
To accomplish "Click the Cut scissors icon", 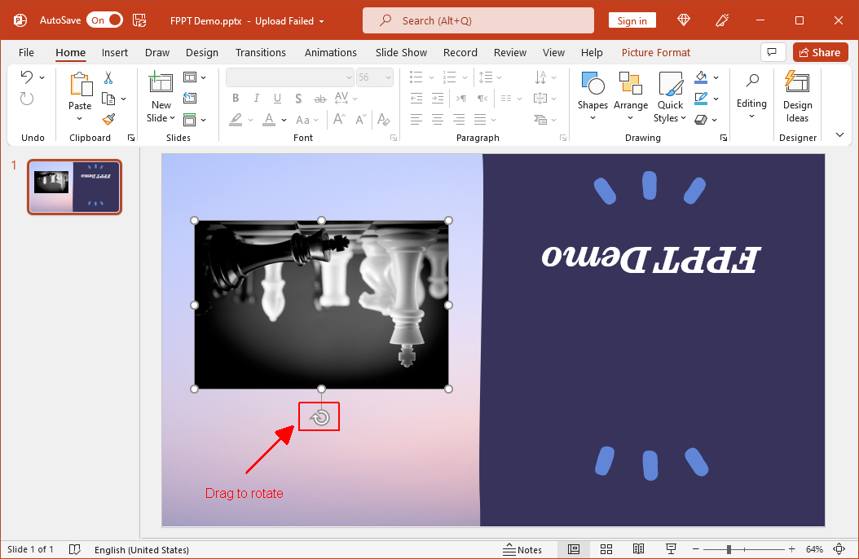I will [108, 77].
